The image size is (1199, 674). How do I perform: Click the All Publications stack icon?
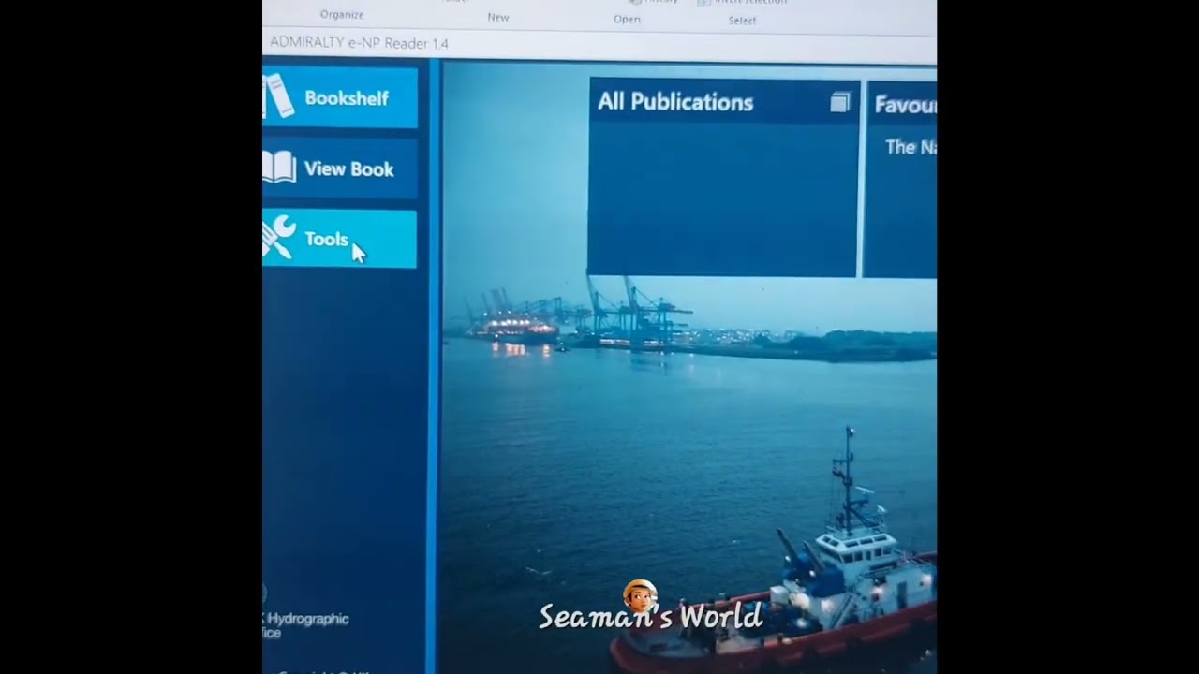pos(840,102)
